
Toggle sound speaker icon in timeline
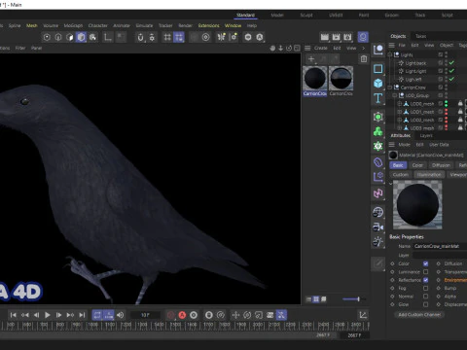[121, 315]
